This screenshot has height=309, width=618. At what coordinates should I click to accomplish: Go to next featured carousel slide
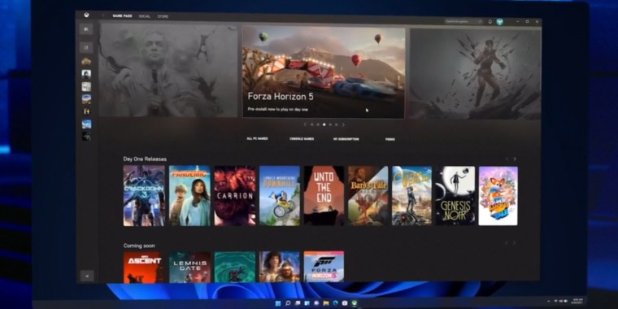pos(343,124)
